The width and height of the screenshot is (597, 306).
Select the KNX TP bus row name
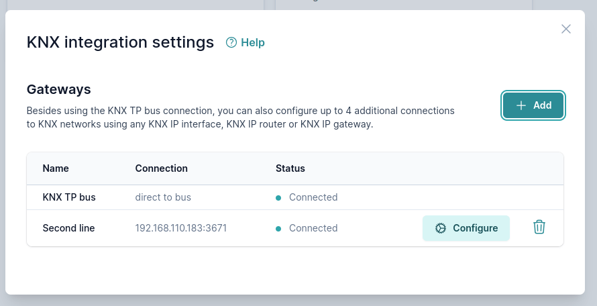(x=69, y=197)
